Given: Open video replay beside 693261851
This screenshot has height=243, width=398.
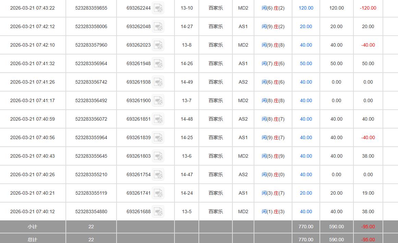Looking at the screenshot, I should pyautogui.click(x=158, y=119).
